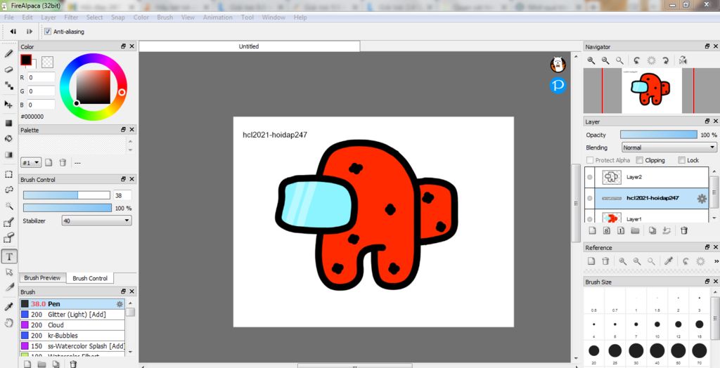This screenshot has height=368, width=720.
Task: Open the Pixiv icon on canvas
Action: click(x=558, y=86)
